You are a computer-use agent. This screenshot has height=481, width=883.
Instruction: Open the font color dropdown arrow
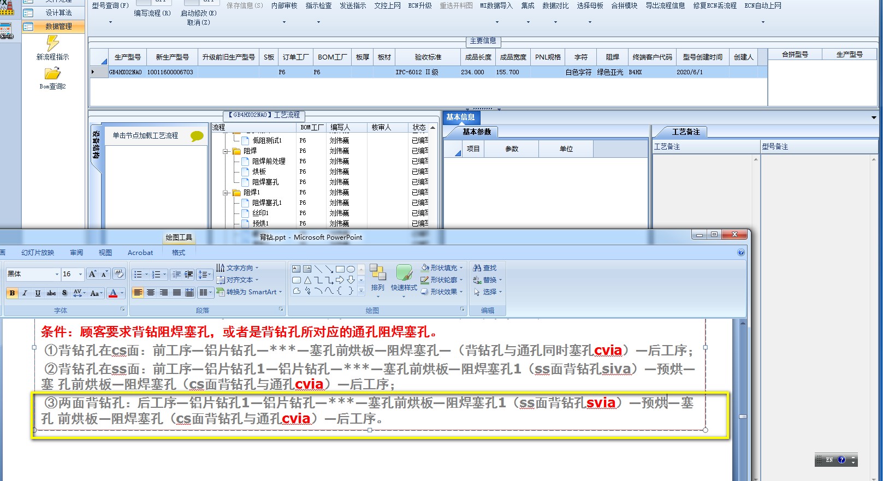122,293
